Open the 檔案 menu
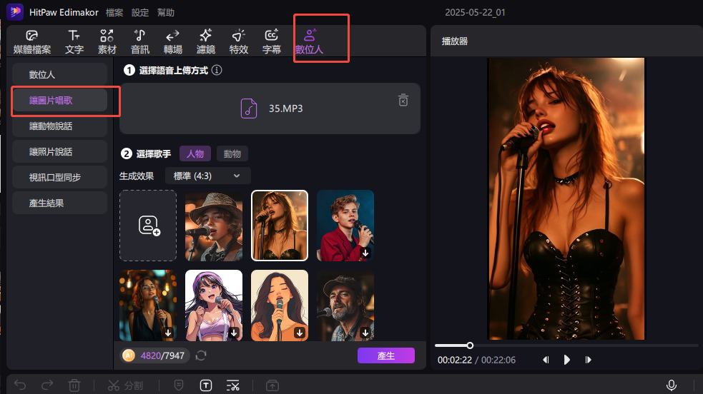 coord(114,13)
